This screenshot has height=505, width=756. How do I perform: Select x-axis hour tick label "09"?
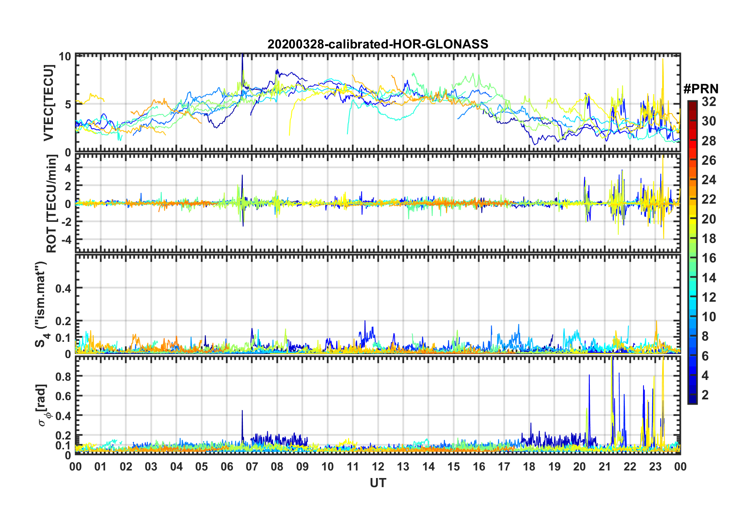(302, 466)
